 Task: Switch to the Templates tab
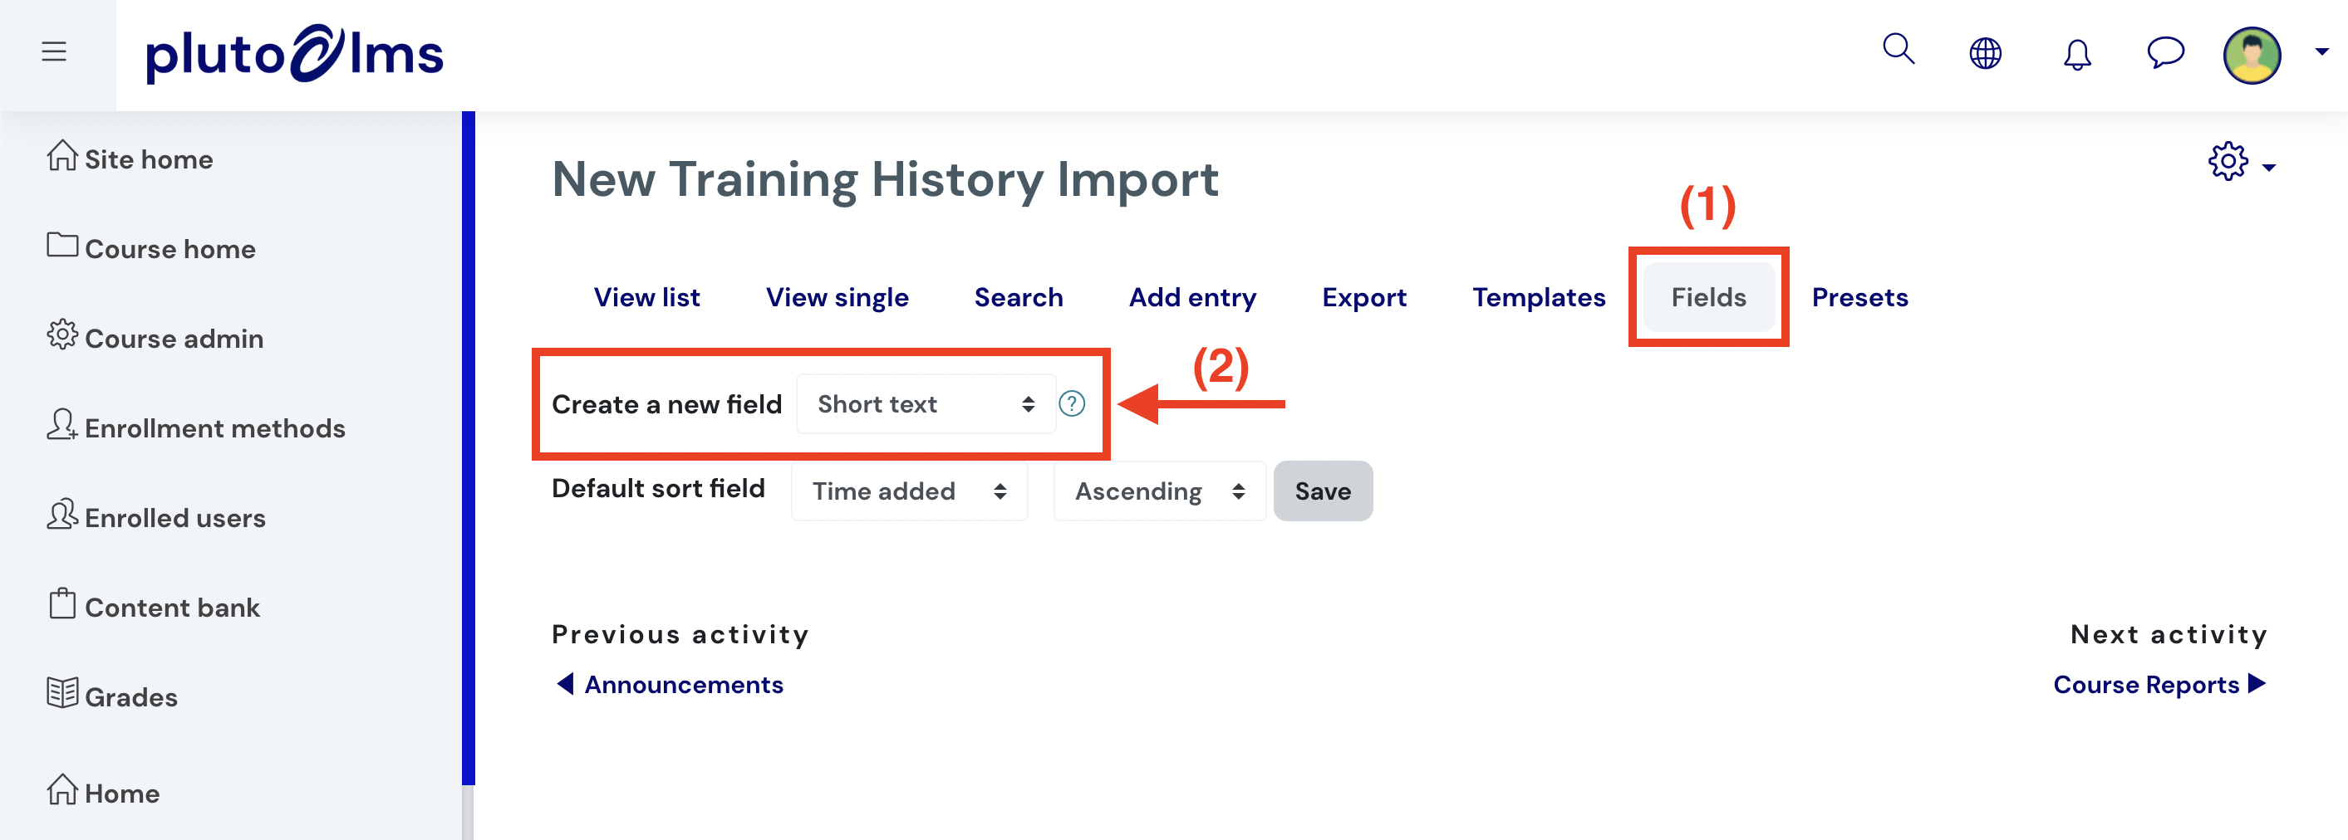(1539, 297)
